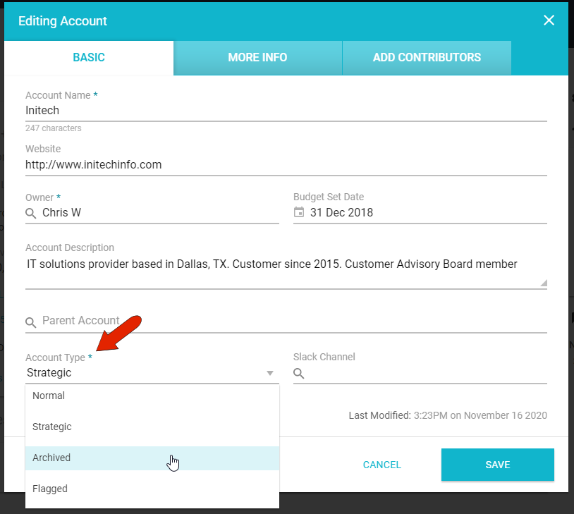Click the search icon in the Slack Channel field
The image size is (574, 514).
point(298,374)
